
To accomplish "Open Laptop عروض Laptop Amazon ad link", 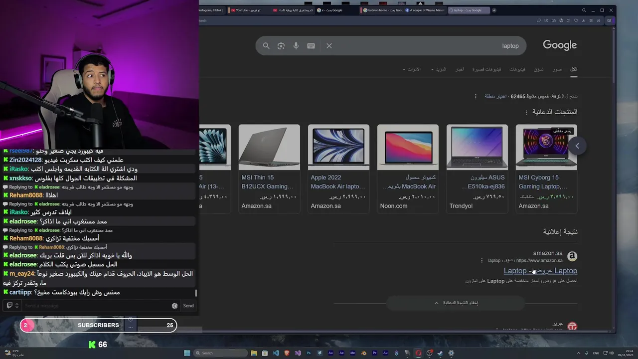I will point(540,271).
